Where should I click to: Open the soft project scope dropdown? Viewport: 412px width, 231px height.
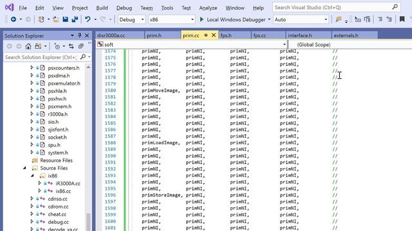285,44
